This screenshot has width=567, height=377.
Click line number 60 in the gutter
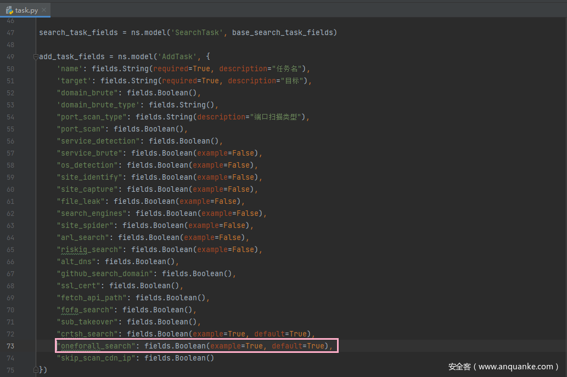(10, 189)
